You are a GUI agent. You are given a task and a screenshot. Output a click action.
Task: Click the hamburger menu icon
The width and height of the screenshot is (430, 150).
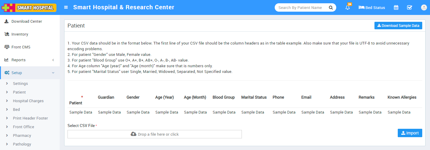66,7
